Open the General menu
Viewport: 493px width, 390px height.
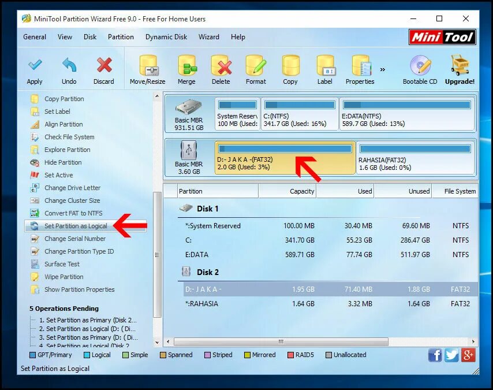point(35,37)
